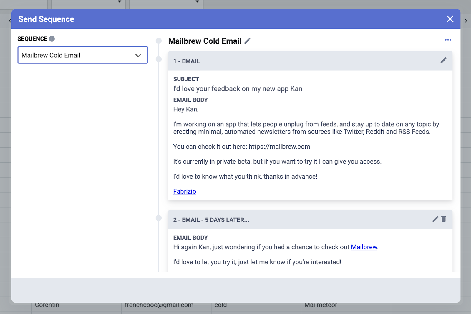Click the Mailmeteor cell in background sheet
Image resolution: width=471 pixels, height=314 pixels.
321,305
